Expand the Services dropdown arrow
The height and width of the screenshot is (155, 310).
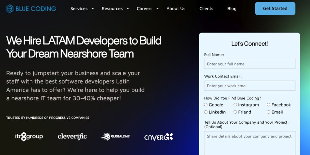(x=93, y=9)
